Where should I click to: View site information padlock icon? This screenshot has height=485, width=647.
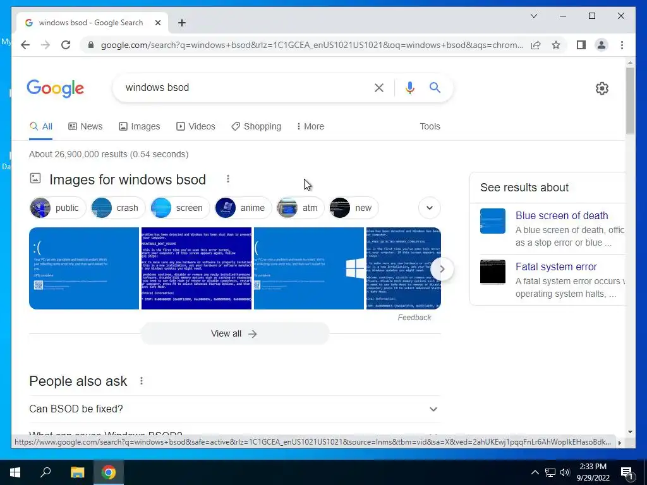91,45
